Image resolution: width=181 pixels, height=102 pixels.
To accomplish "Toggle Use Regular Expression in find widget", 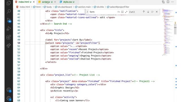I will [x=126, y=12].
